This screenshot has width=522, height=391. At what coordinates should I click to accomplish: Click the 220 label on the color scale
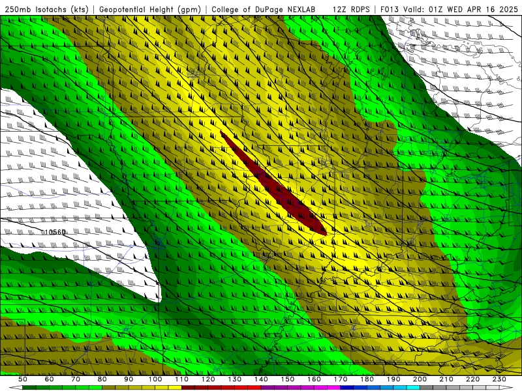tap(472, 379)
